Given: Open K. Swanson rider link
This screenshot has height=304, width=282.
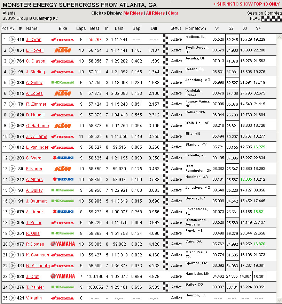Looking at the screenshot, I should point(38,255).
